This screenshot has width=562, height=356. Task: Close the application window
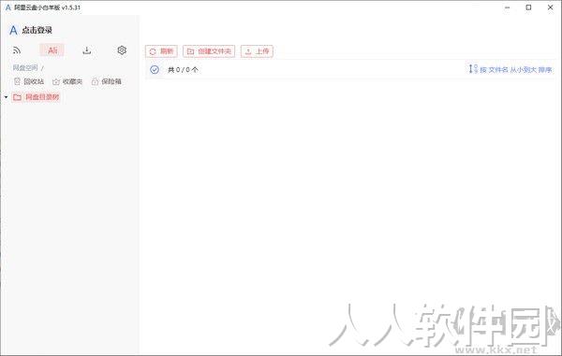tap(550, 7)
